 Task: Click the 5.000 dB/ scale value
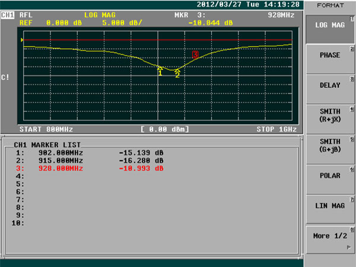coord(122,23)
